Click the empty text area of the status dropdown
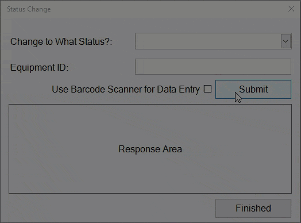The width and height of the screenshot is (301, 223). [208, 41]
